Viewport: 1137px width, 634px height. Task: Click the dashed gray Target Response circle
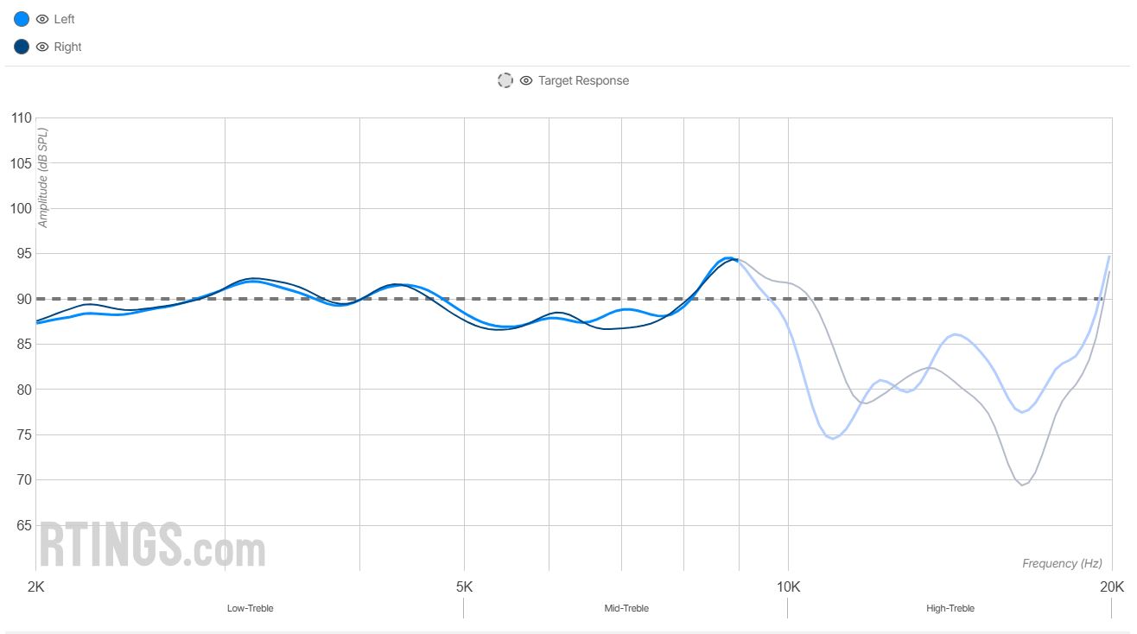coord(505,80)
